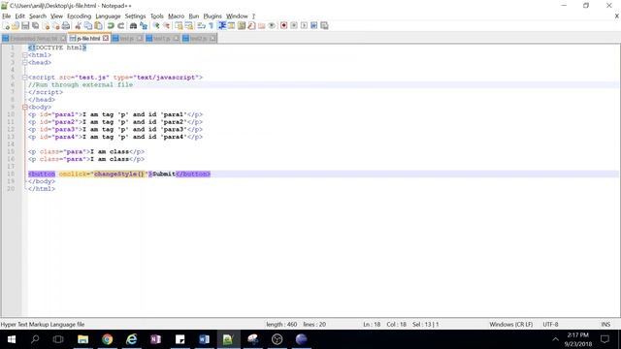
Task: Open the Plugins menu
Action: click(212, 16)
